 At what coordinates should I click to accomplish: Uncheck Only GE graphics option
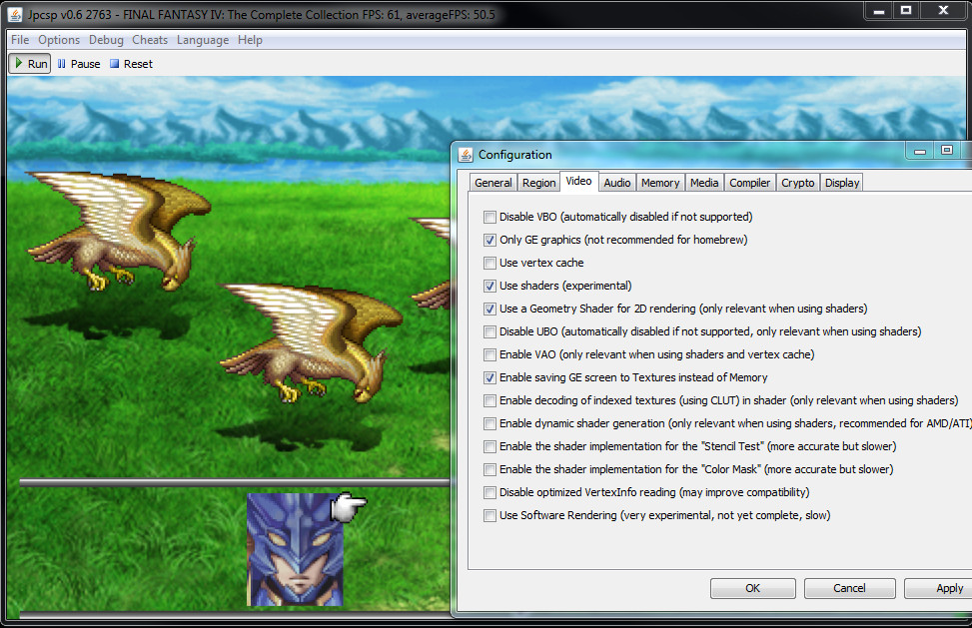[489, 240]
